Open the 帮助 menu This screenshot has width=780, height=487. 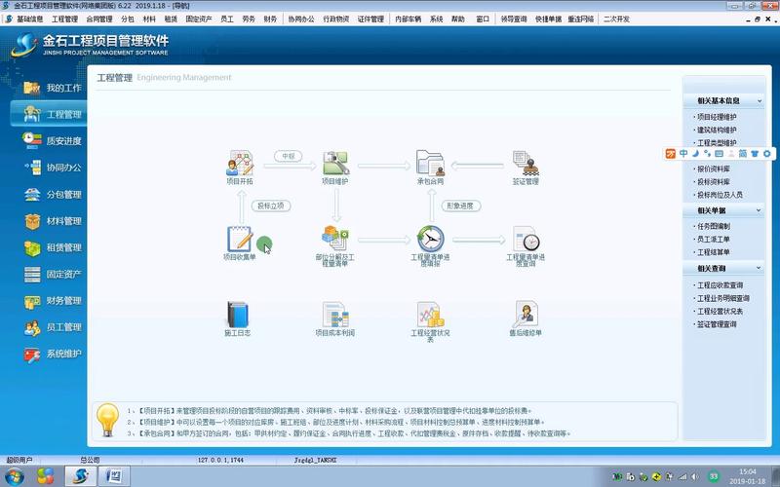pos(457,19)
